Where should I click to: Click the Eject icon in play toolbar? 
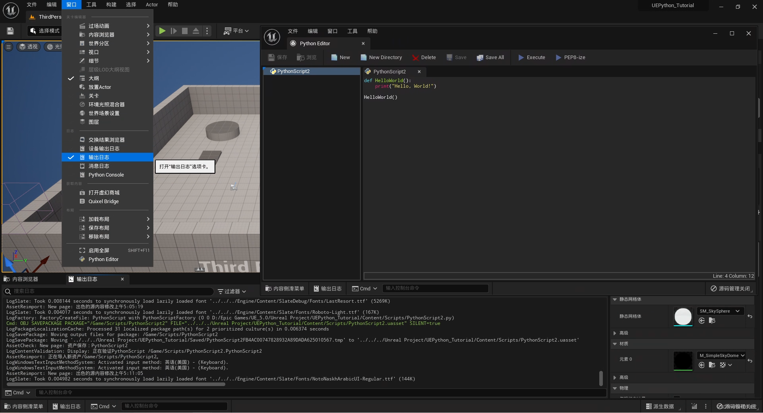196,31
